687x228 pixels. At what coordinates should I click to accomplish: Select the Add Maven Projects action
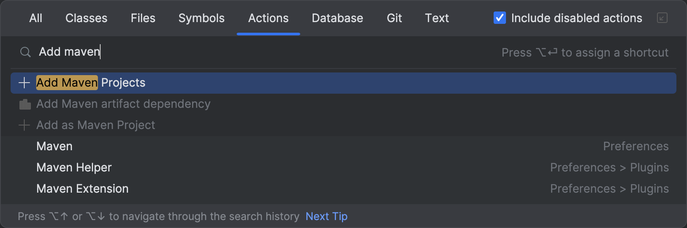click(x=91, y=83)
